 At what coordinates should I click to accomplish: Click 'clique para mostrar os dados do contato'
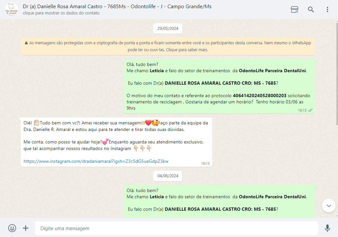click(x=61, y=13)
